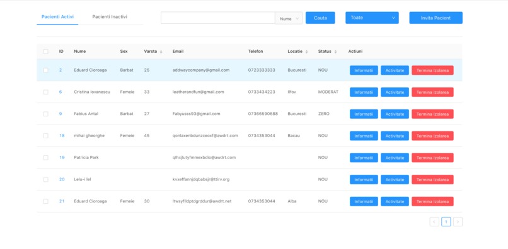Check the box for Cristina Iovanescu row
Image resolution: width=508 pixels, height=249 pixels.
click(x=45, y=92)
